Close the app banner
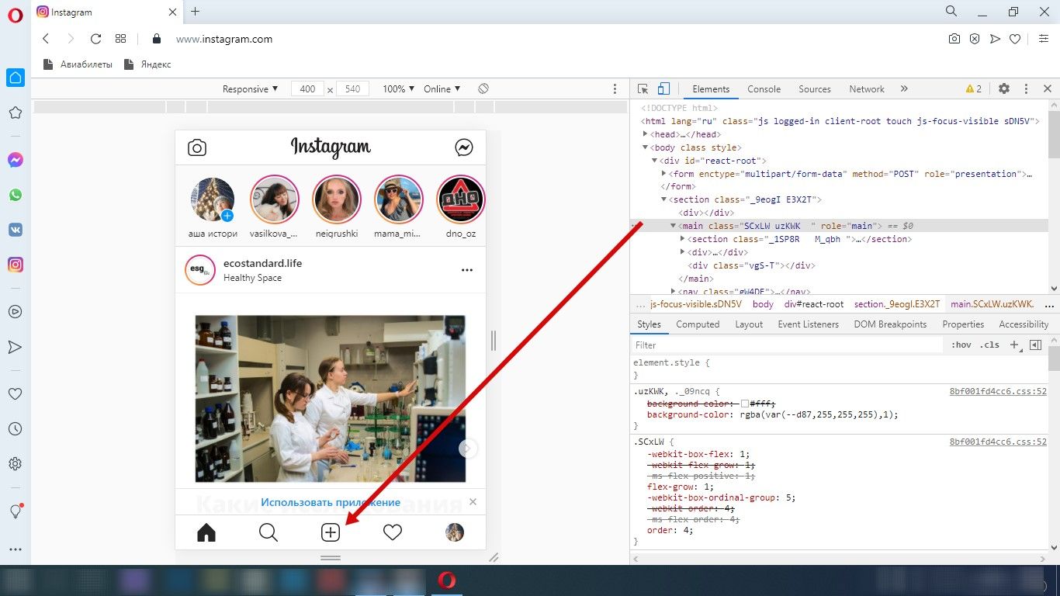This screenshot has height=596, width=1060. tap(473, 502)
